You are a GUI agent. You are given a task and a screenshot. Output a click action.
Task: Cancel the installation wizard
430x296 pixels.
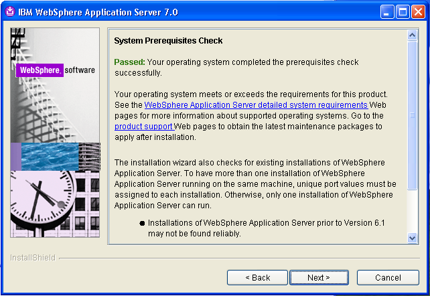pos(388,277)
